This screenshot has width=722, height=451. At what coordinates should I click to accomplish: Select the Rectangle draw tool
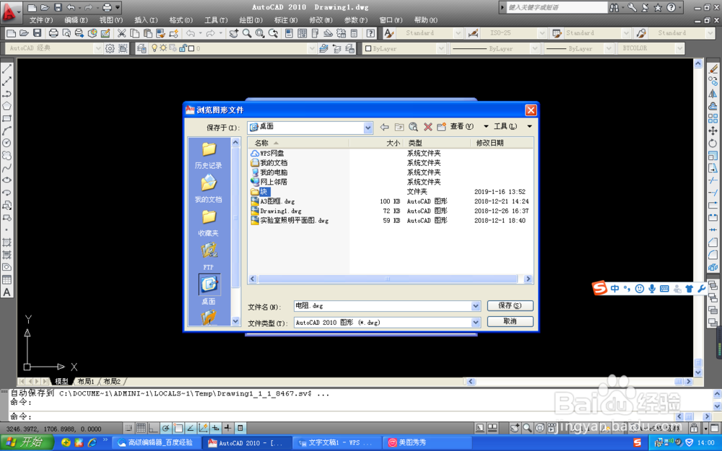pyautogui.click(x=7, y=118)
